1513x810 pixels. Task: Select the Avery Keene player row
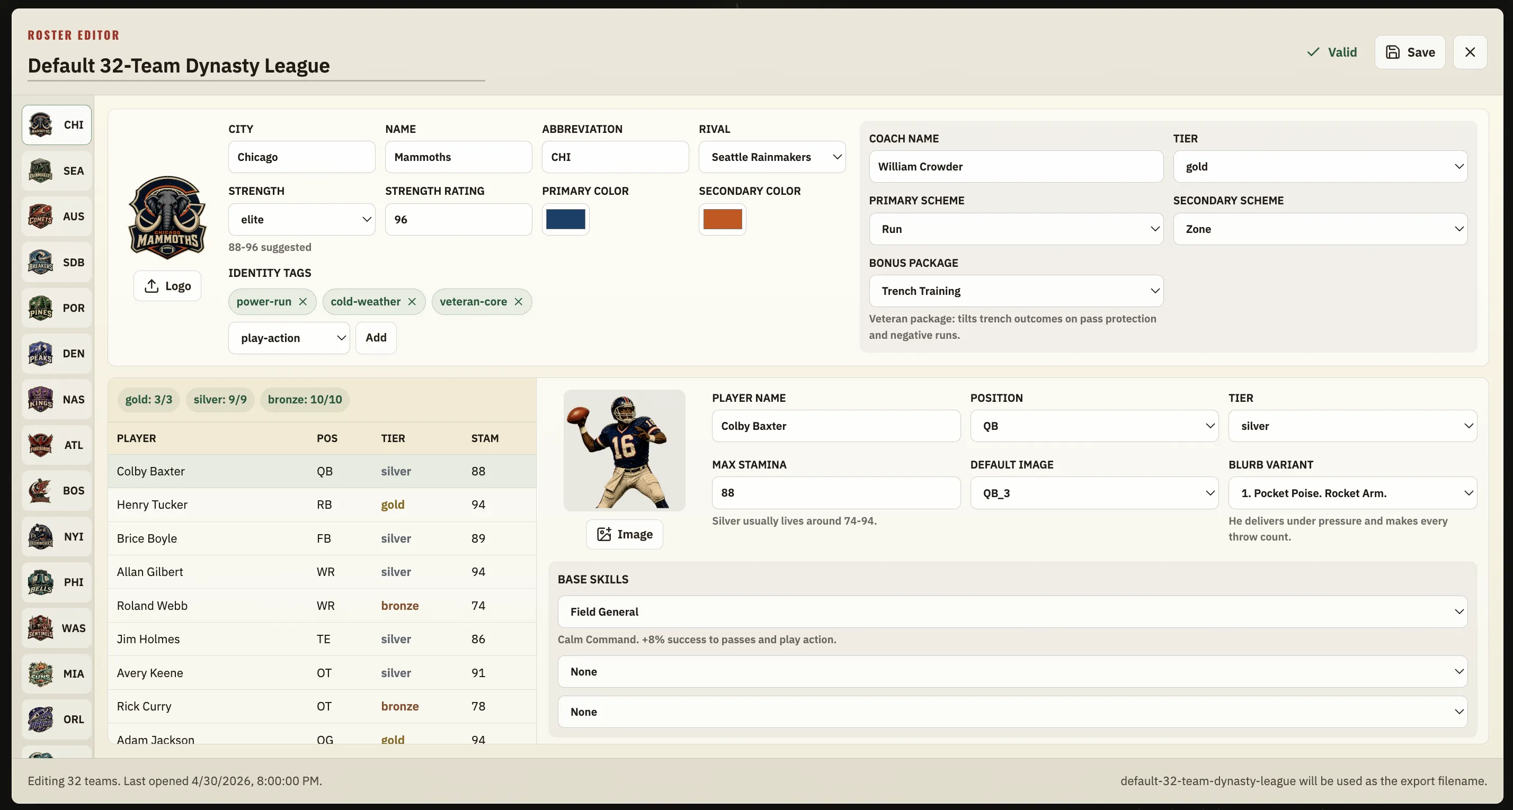tap(322, 673)
